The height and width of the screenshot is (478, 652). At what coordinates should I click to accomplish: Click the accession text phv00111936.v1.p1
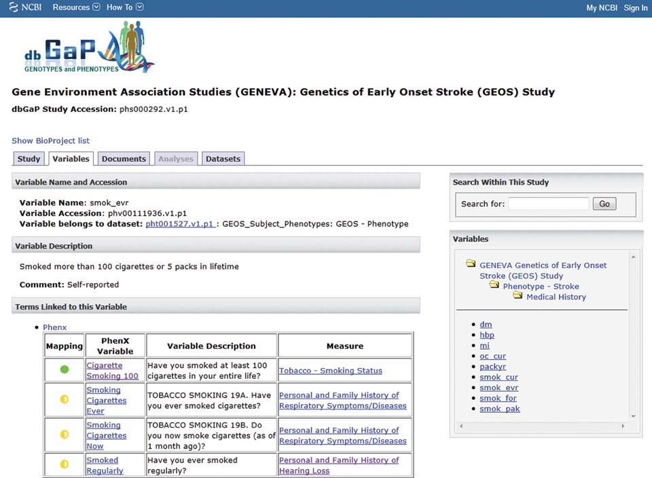(x=147, y=213)
